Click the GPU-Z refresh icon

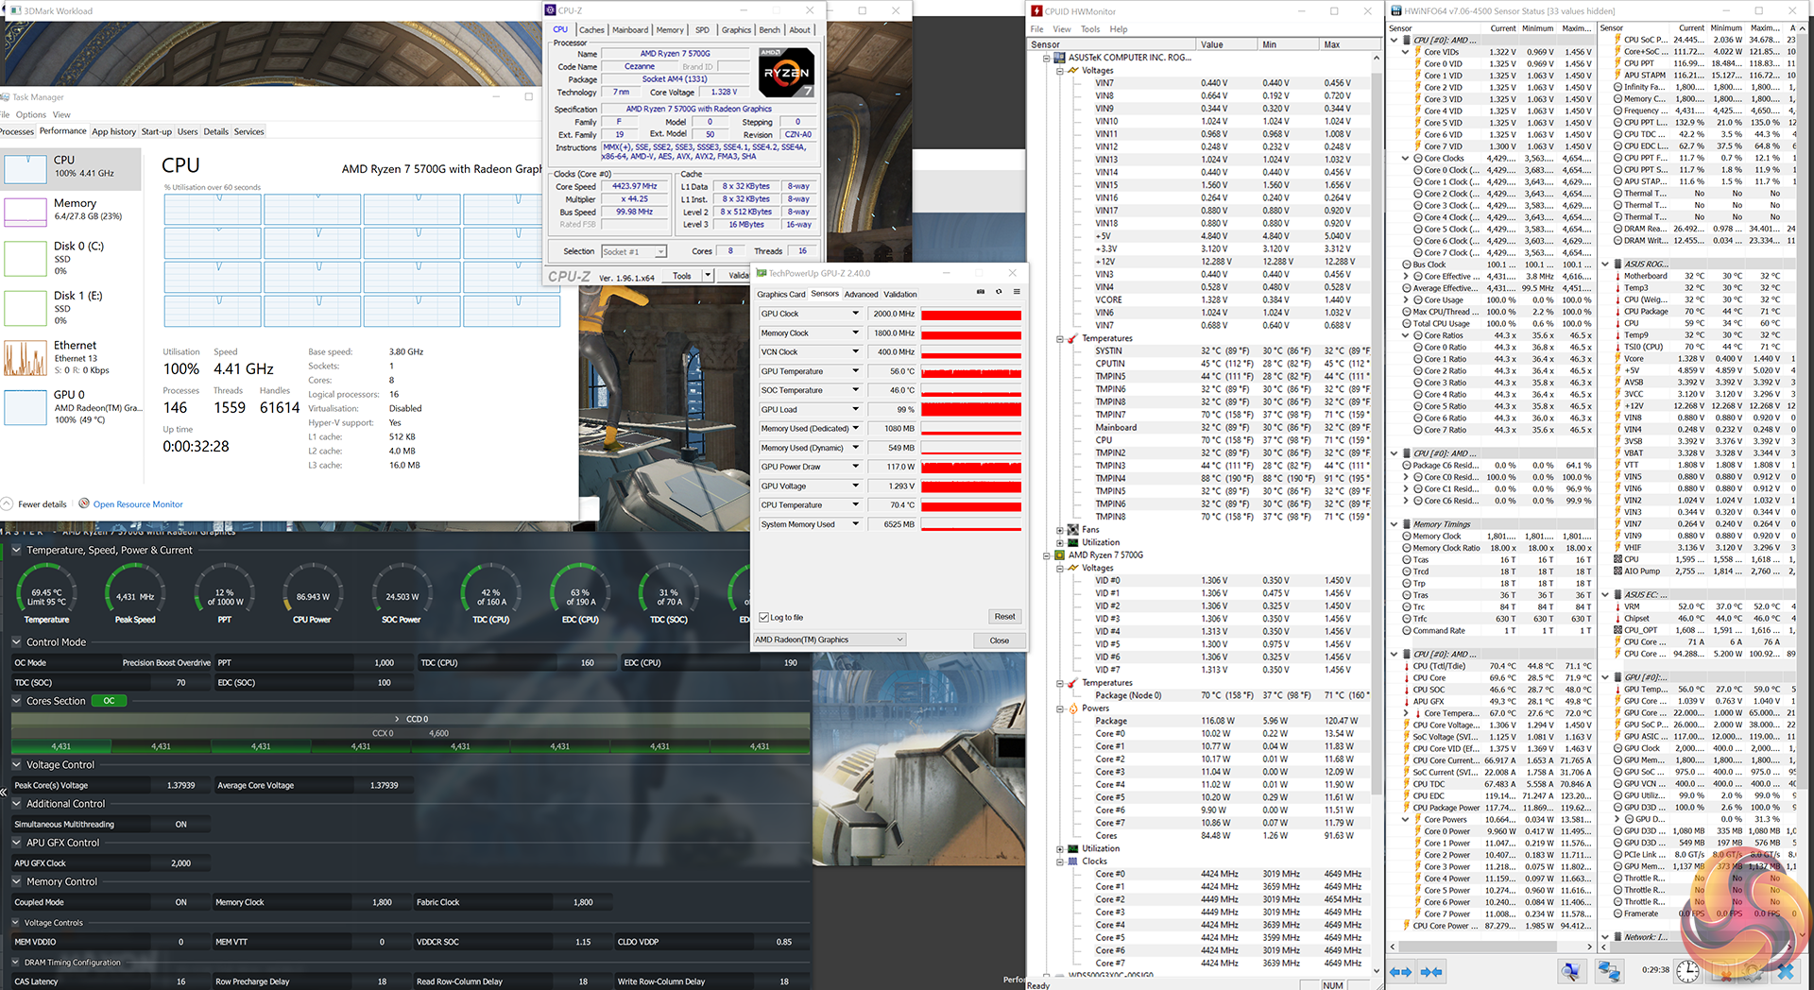[x=999, y=292]
